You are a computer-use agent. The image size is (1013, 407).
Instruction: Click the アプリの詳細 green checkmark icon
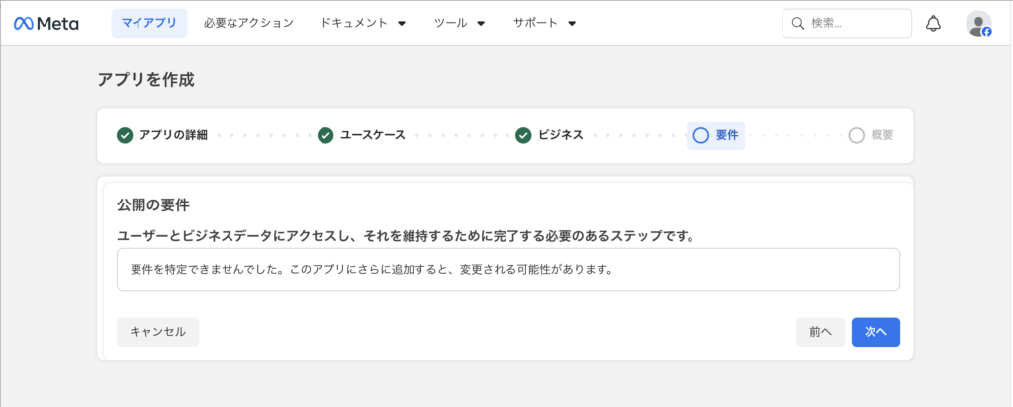click(125, 135)
